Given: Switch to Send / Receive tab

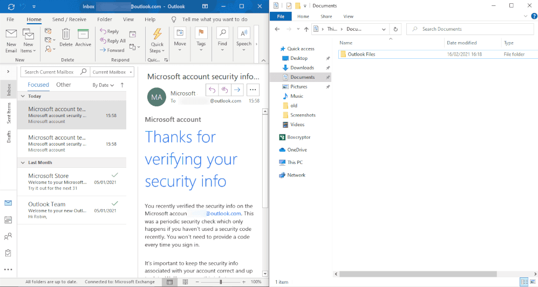Looking at the screenshot, I should (69, 19).
